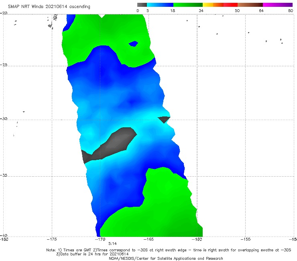This screenshot has width=297, height=261.
Task: Select the brown segment of the color bar
Action: pyautogui.click(x=250, y=5)
